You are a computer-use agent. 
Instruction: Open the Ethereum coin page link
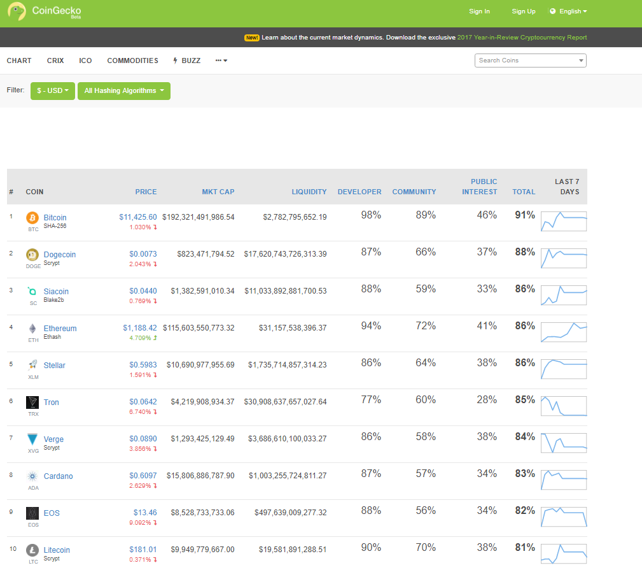pyautogui.click(x=60, y=328)
